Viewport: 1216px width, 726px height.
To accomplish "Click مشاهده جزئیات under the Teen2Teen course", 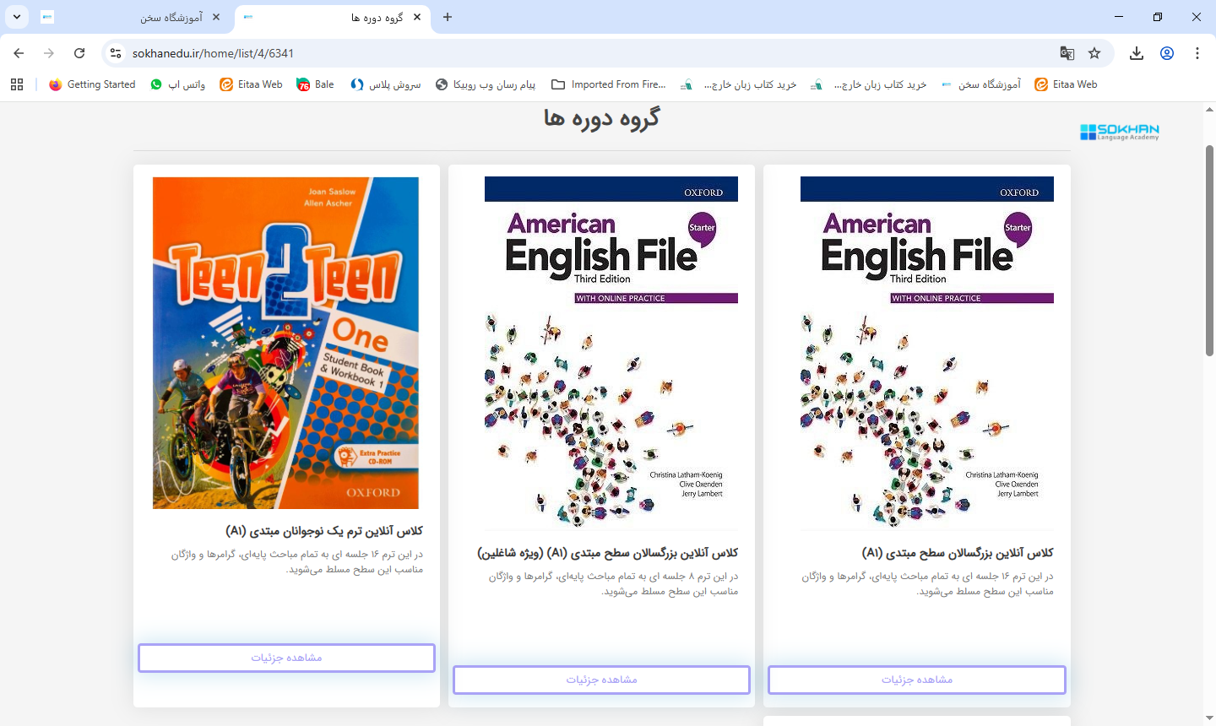I will [x=286, y=658].
